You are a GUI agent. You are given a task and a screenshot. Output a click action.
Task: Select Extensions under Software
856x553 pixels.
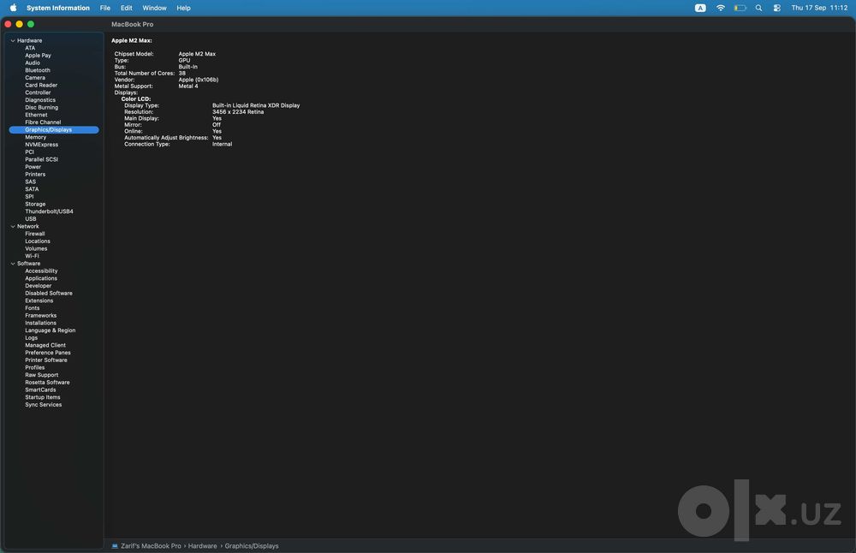[x=39, y=300]
